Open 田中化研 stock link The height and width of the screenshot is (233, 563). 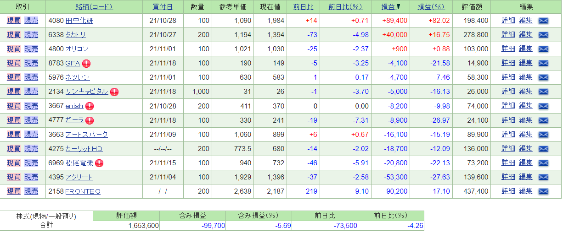[x=79, y=21]
